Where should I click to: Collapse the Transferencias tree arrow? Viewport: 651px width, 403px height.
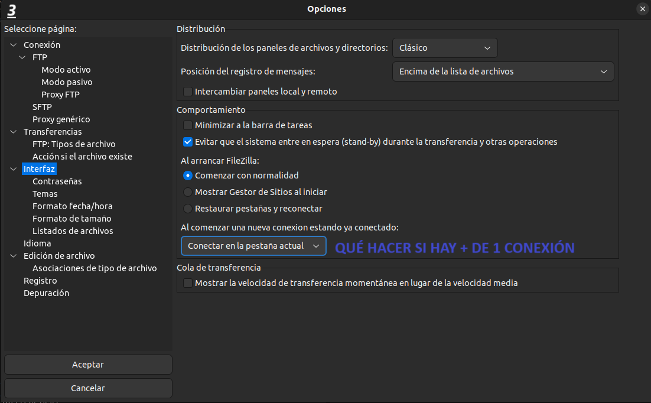14,132
